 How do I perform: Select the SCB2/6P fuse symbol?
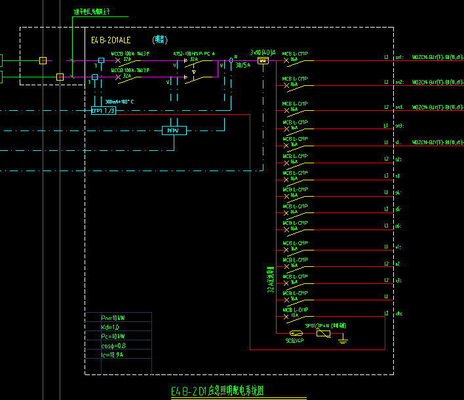click(296, 333)
